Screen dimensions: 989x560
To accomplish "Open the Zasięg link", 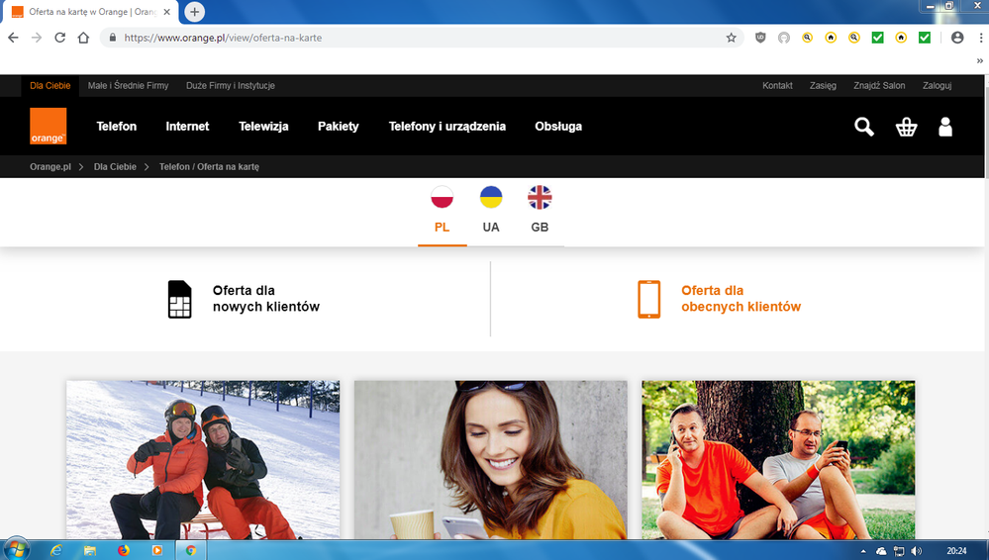I will (823, 86).
